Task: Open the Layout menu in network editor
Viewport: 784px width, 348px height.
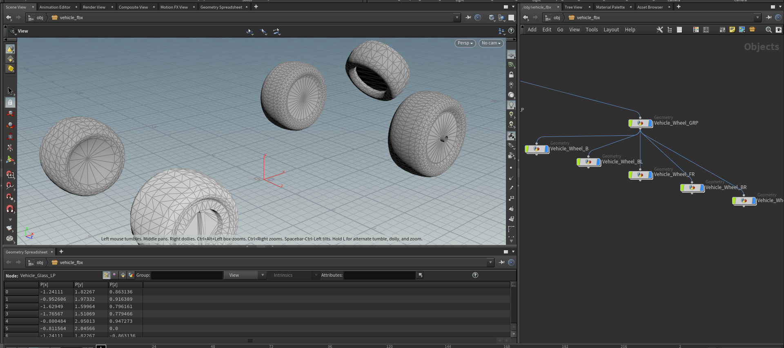Action: point(611,30)
